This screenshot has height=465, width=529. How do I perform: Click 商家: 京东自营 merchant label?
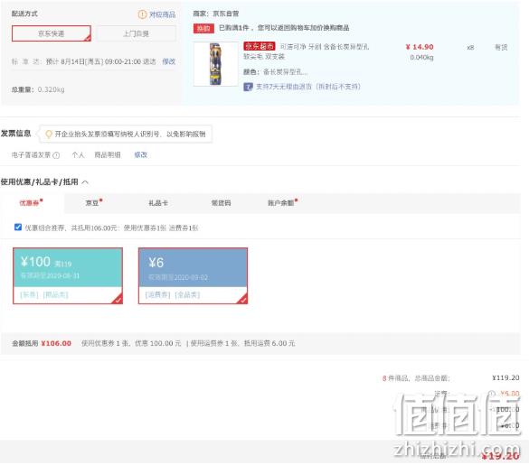216,14
